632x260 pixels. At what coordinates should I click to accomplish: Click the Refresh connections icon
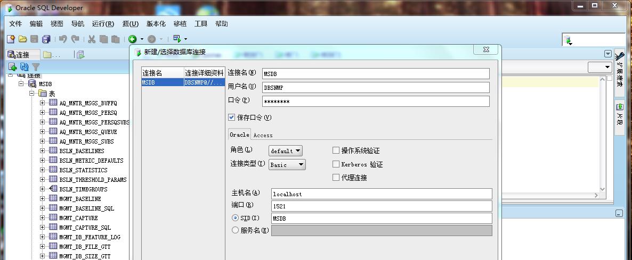24,66
